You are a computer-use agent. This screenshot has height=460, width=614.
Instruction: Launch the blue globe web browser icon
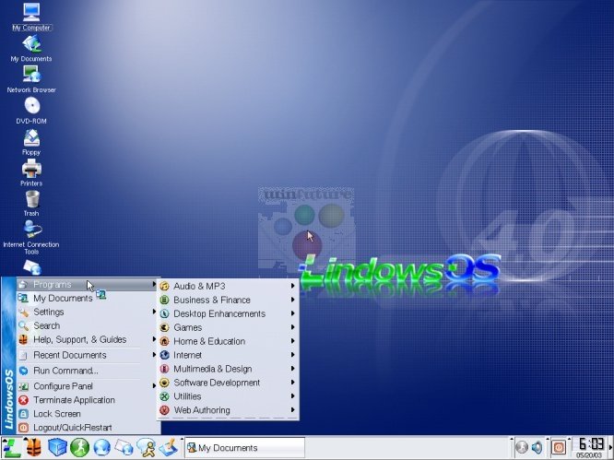pyautogui.click(x=101, y=447)
